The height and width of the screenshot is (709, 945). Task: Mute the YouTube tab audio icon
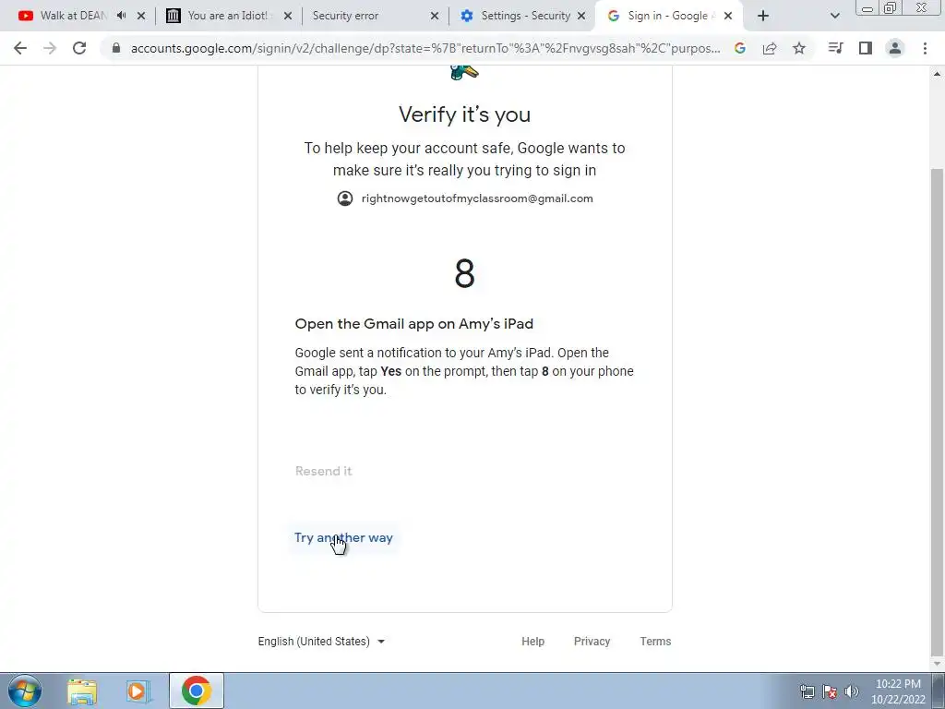pyautogui.click(x=121, y=16)
